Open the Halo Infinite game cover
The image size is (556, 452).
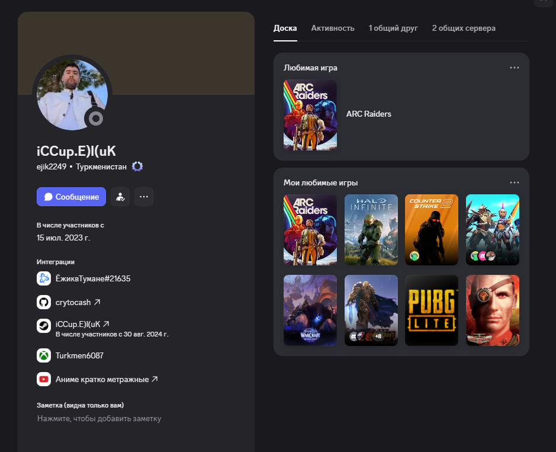[371, 230]
